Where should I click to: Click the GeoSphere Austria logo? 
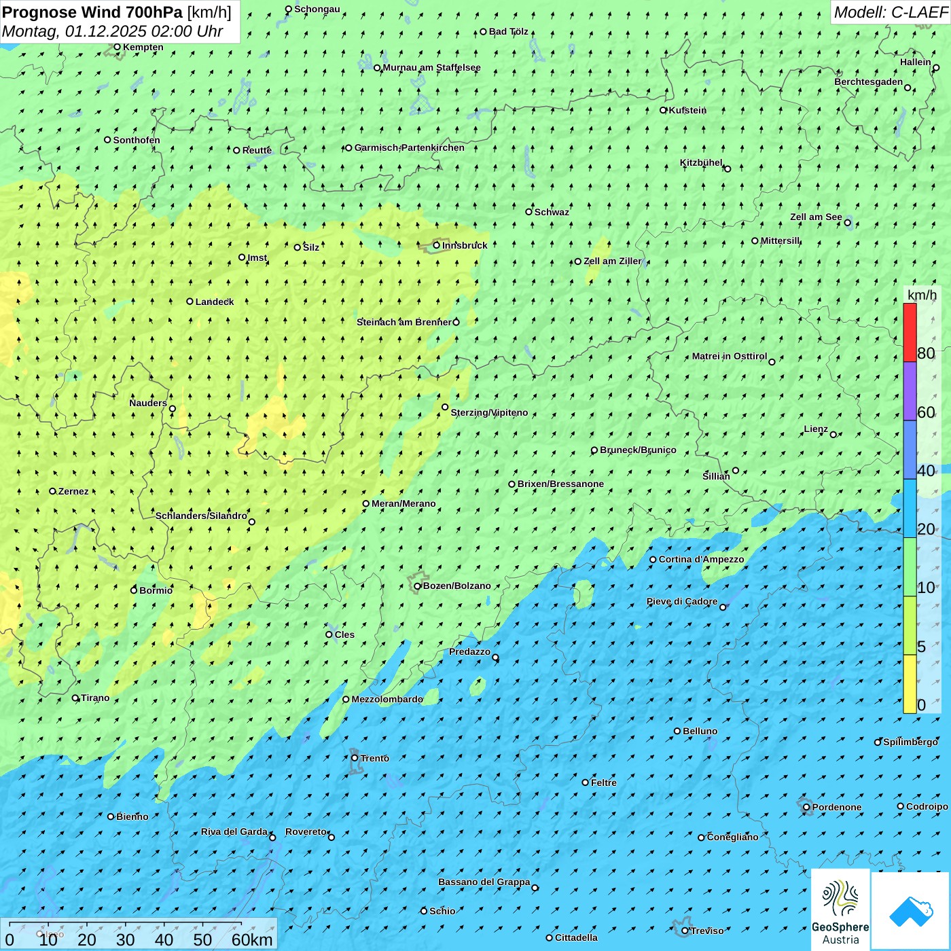coord(840,910)
